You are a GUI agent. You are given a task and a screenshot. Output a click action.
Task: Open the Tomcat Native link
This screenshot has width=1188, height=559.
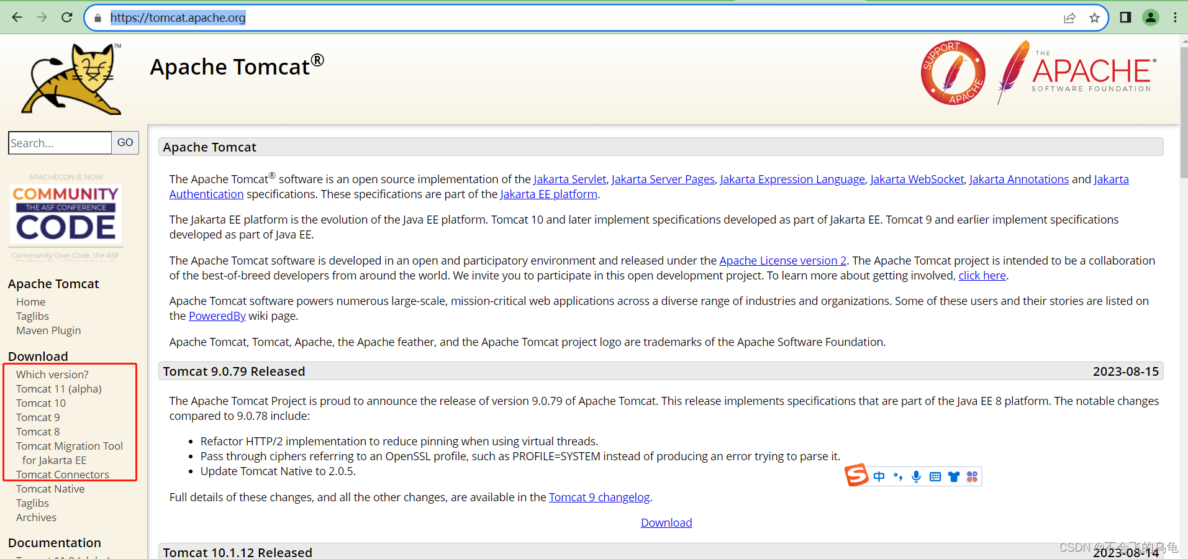(50, 489)
